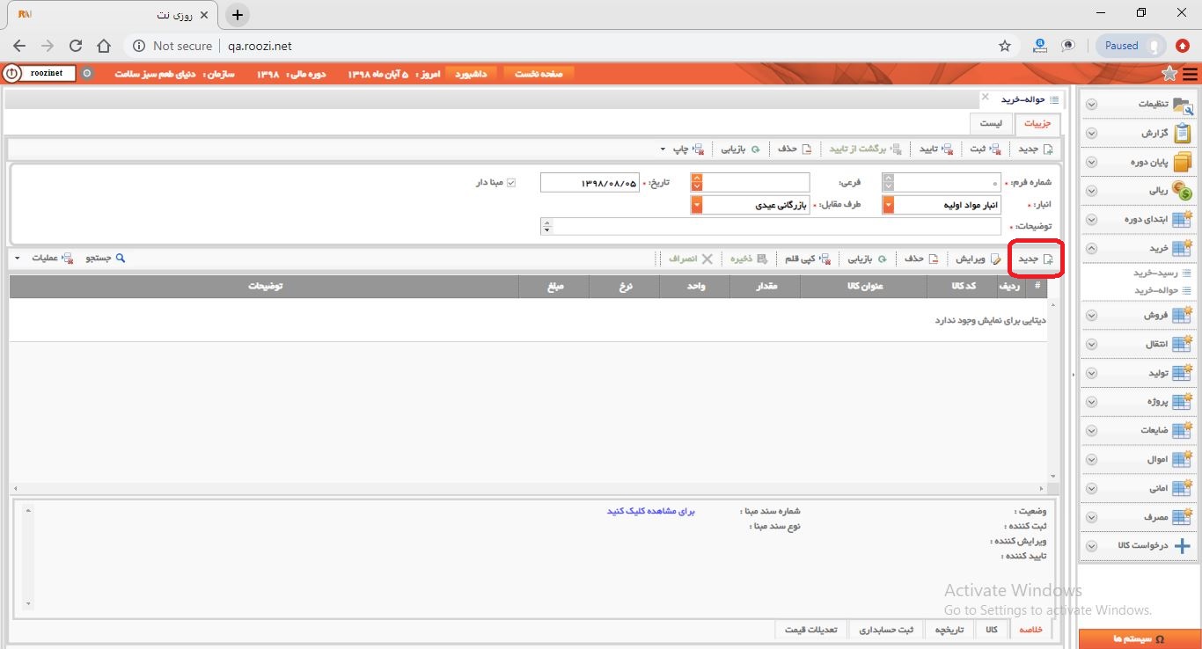Collapse the خرید section chevron
Image resolution: width=1202 pixels, height=649 pixels.
(x=1091, y=249)
